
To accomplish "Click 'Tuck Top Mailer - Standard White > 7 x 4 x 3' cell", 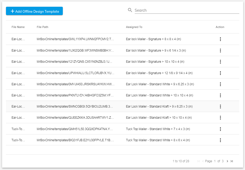I will tap(158, 129).
